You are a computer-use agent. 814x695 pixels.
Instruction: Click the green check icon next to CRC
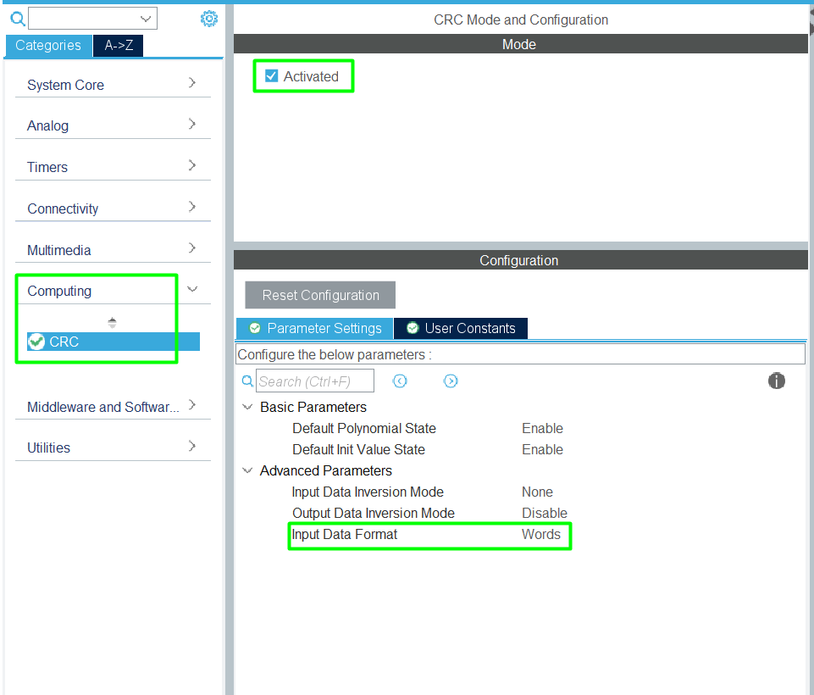point(36,342)
